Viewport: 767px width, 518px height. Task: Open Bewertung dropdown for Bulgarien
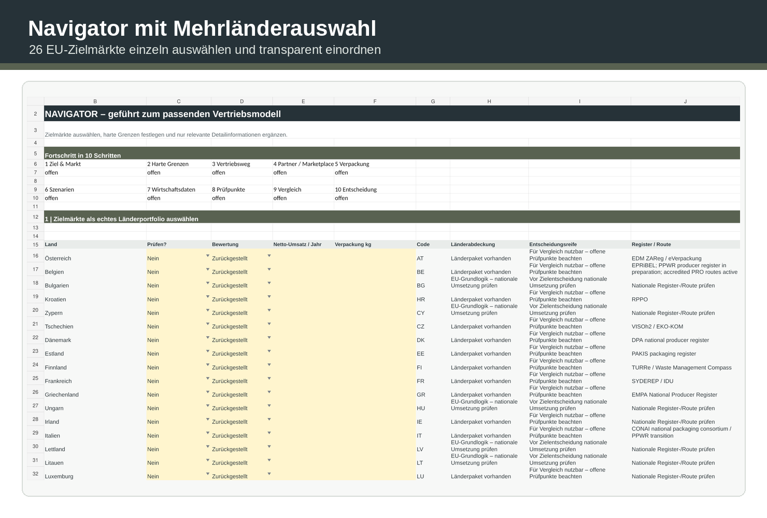click(x=269, y=283)
